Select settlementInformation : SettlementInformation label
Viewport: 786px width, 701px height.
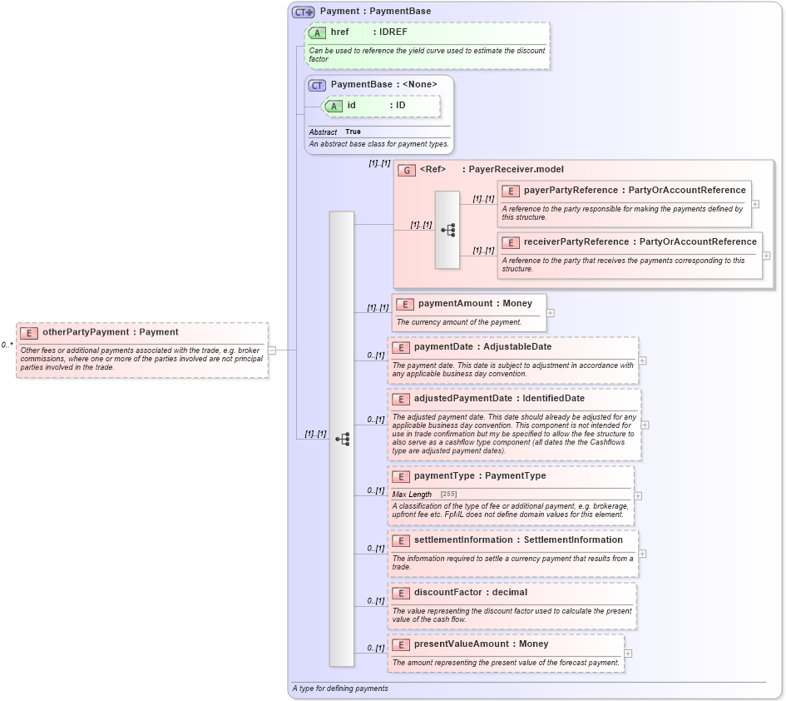coord(518,540)
